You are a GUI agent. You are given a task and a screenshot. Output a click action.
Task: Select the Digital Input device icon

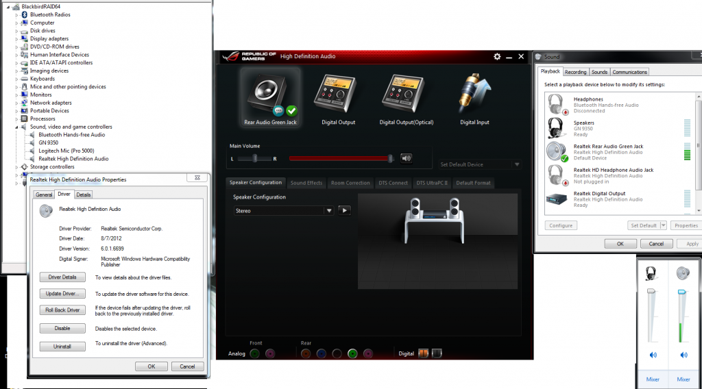pyautogui.click(x=474, y=99)
